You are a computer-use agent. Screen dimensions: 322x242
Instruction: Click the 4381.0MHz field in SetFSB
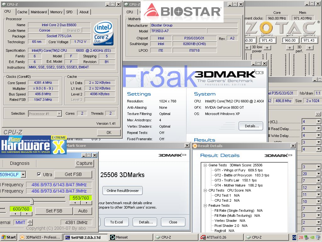76,222
